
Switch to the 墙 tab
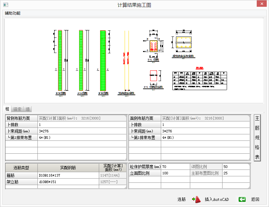pyautogui.click(x=28, y=109)
